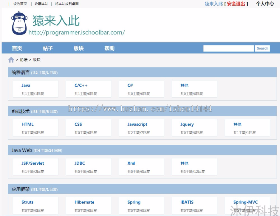Click 论坛 in the breadcrumb trail
Viewport: 280px width, 216px height.
24,59
